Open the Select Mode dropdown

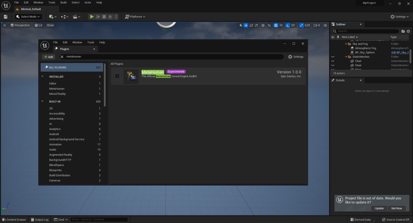(28, 17)
